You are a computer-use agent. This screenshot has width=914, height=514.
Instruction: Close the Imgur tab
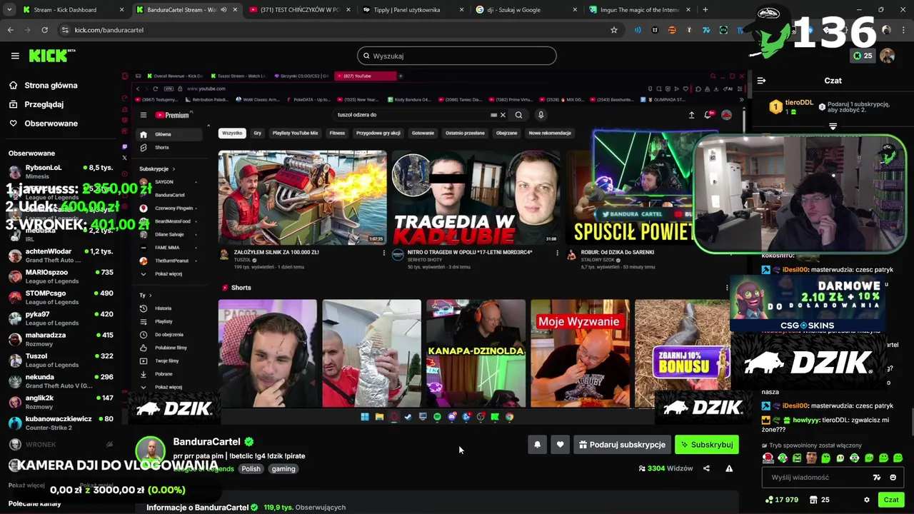(x=689, y=10)
